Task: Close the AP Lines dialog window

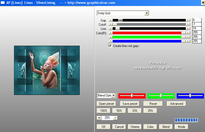Action: click(x=203, y=3)
